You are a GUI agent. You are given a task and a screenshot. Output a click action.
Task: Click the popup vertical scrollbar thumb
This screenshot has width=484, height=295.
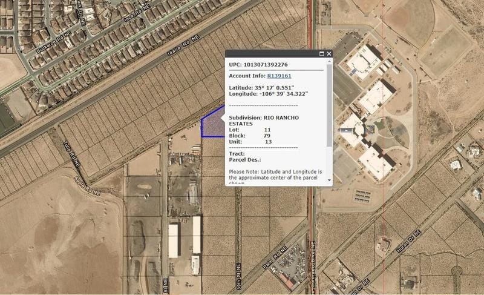[329, 105]
